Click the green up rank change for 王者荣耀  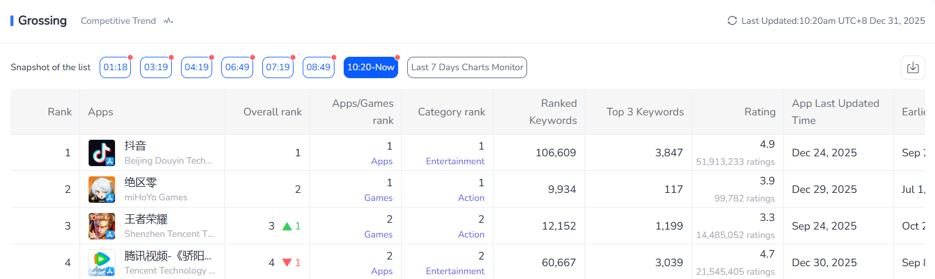click(x=292, y=226)
